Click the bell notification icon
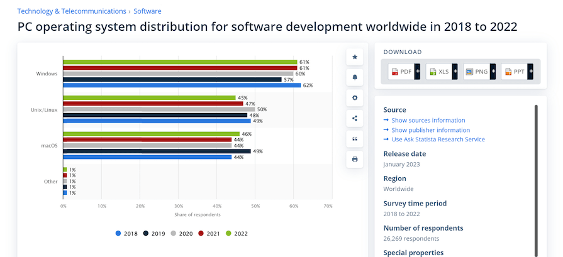 tap(354, 77)
